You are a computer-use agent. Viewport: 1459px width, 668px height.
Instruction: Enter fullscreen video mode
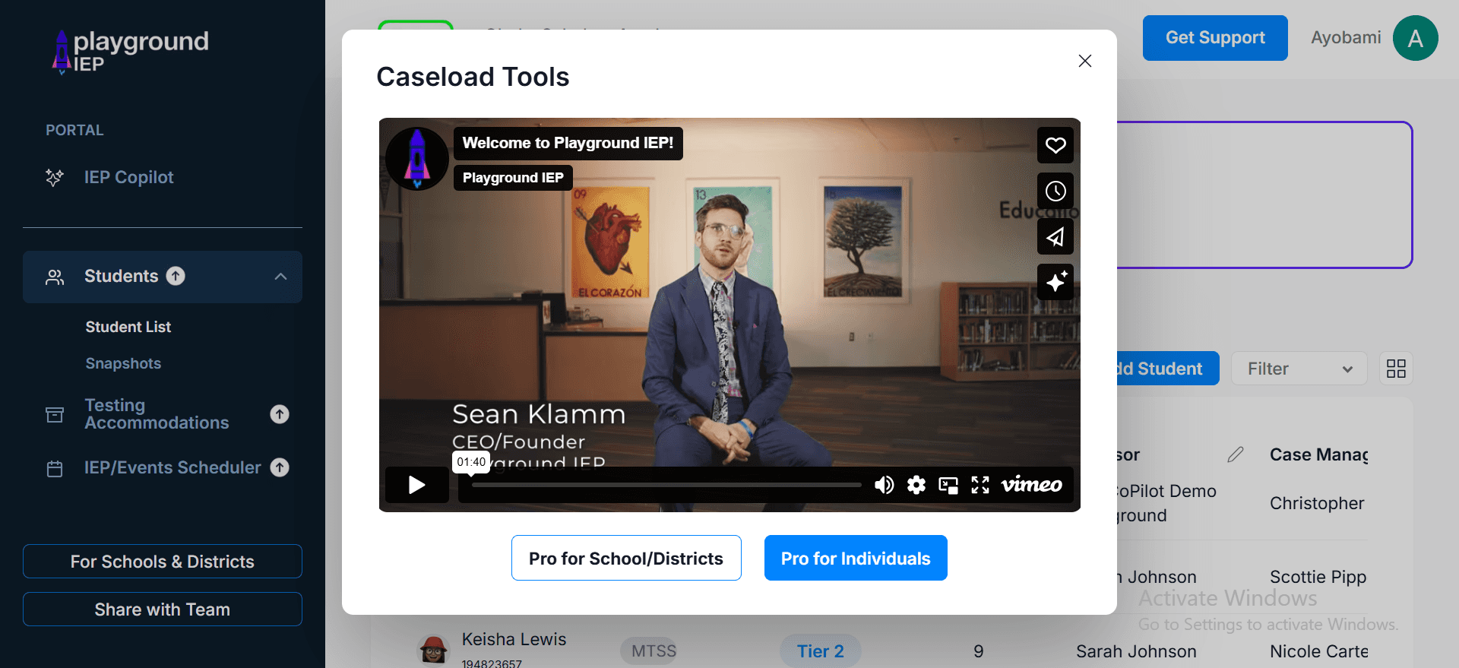(980, 485)
